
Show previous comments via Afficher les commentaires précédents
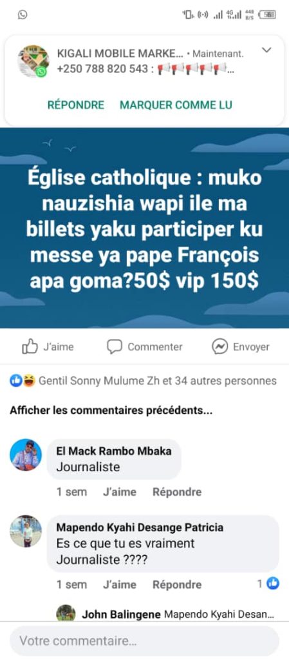pos(111,411)
